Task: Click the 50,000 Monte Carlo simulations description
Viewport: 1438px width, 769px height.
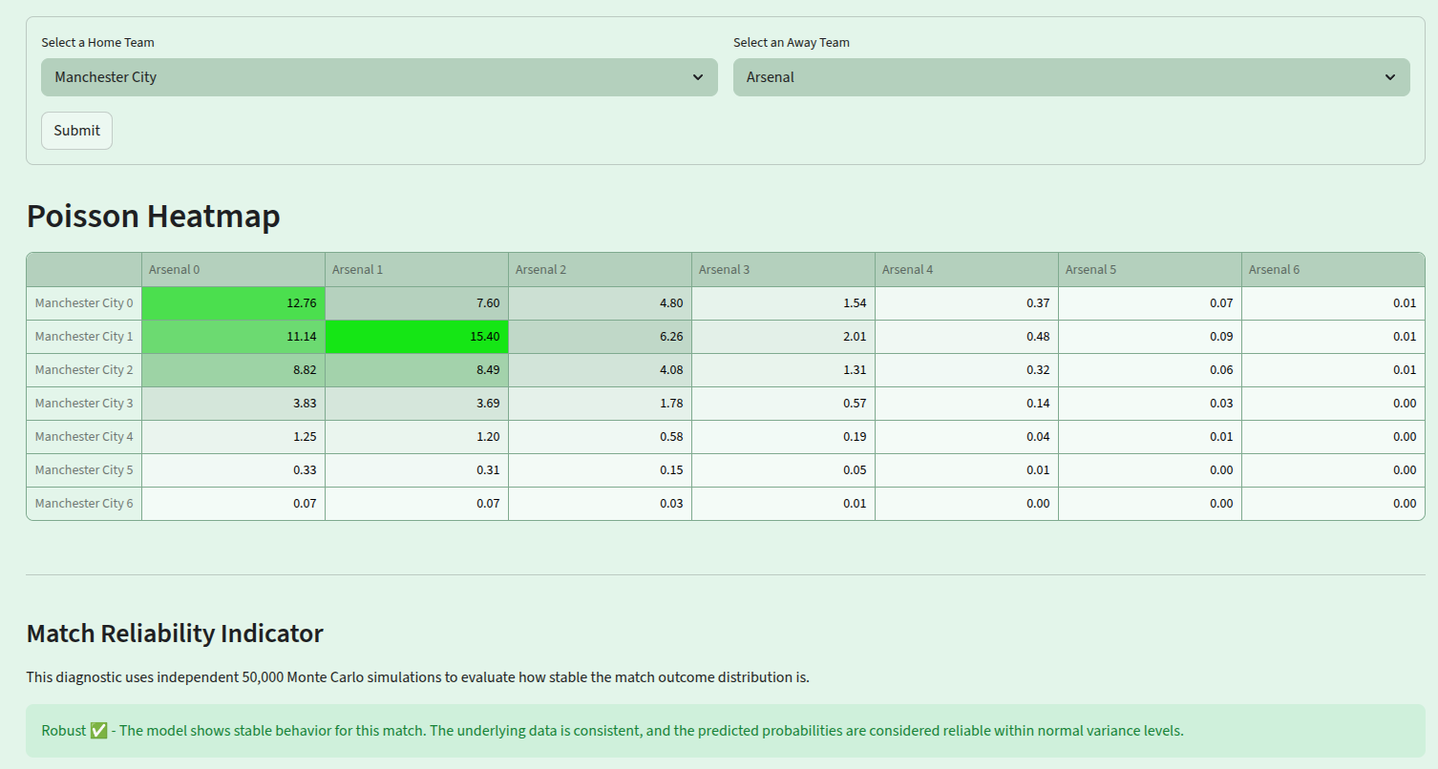Action: click(418, 677)
